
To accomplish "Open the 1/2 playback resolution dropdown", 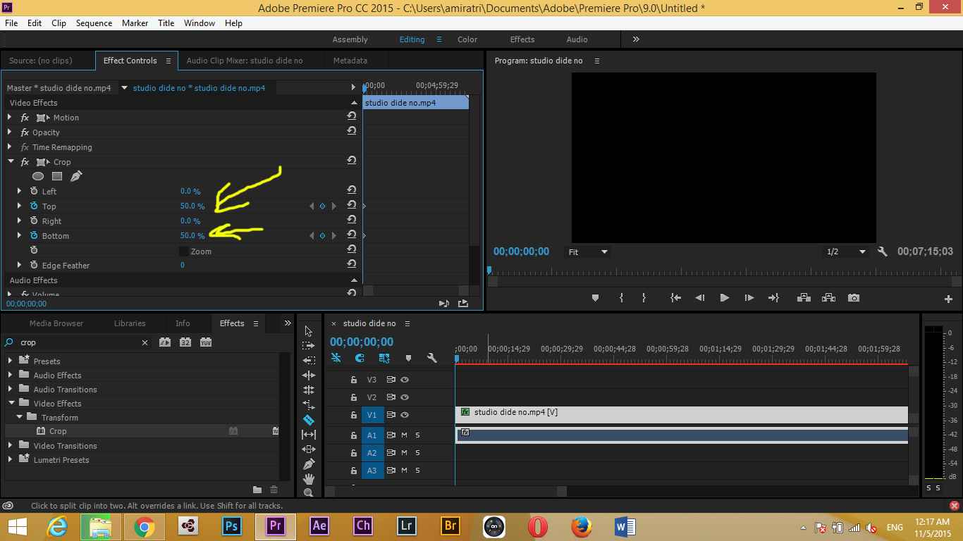I will click(x=846, y=251).
